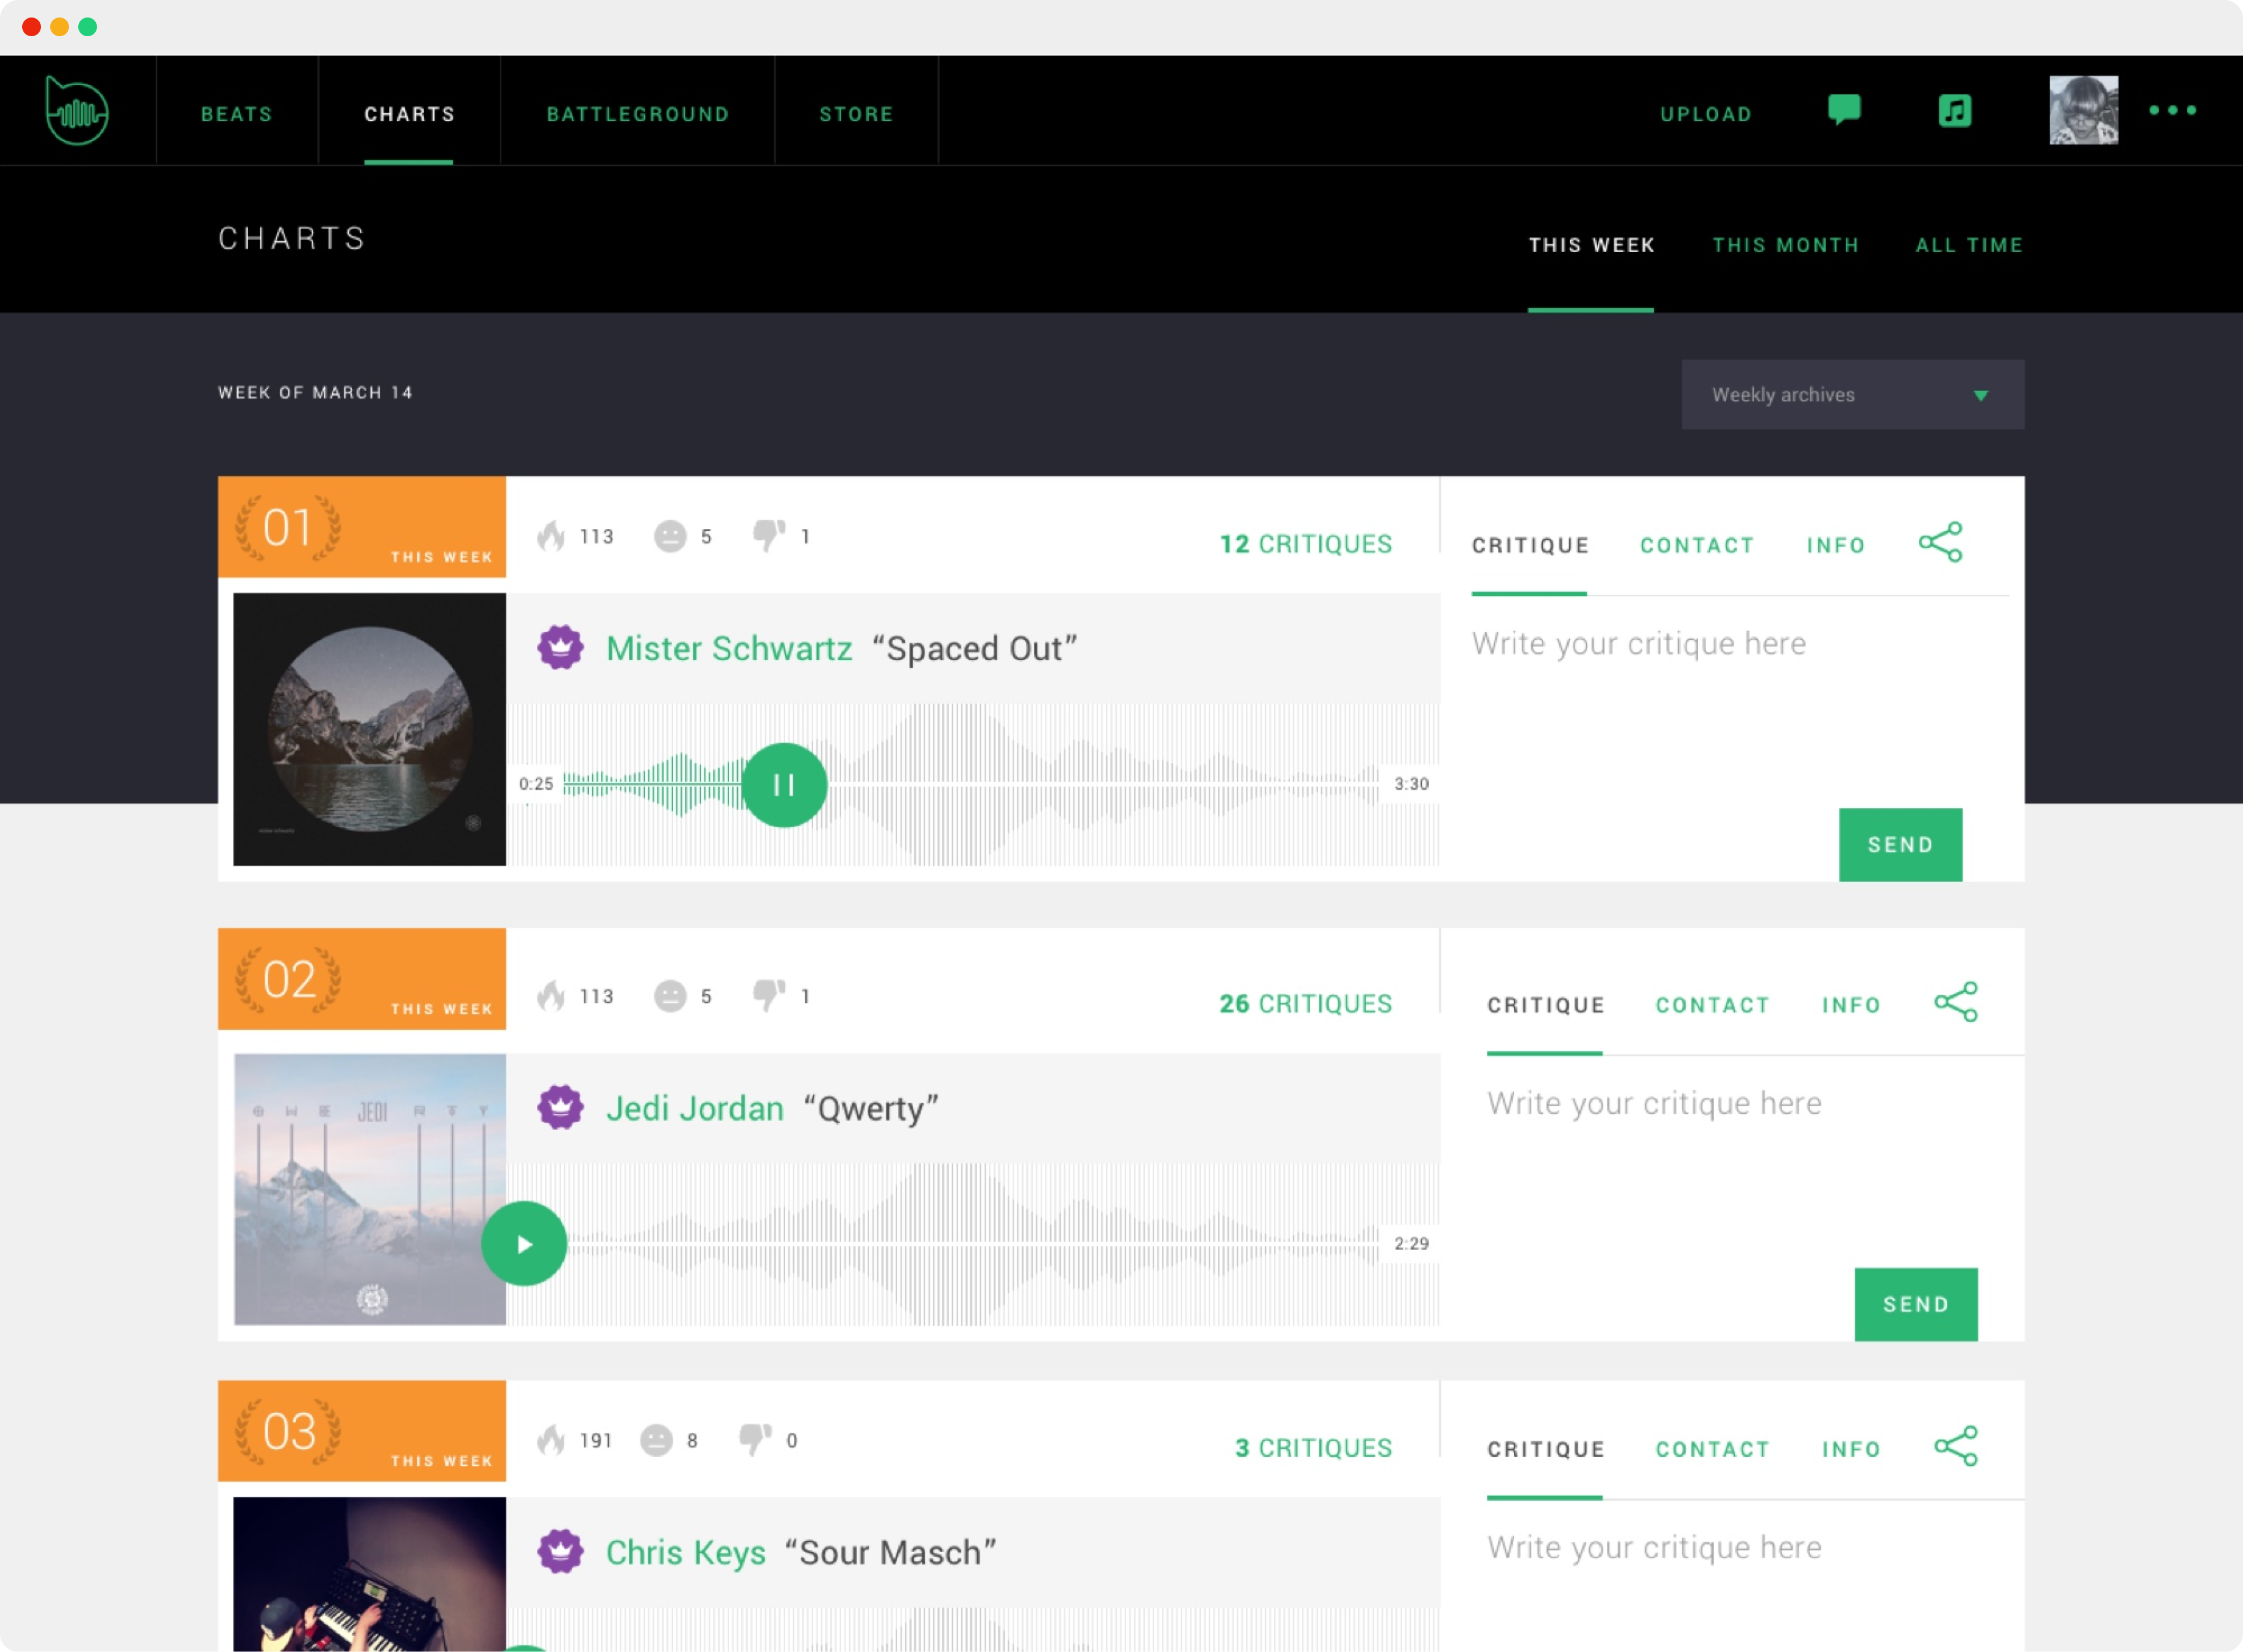
Task: Switch to the All Time tab
Action: click(x=1969, y=245)
